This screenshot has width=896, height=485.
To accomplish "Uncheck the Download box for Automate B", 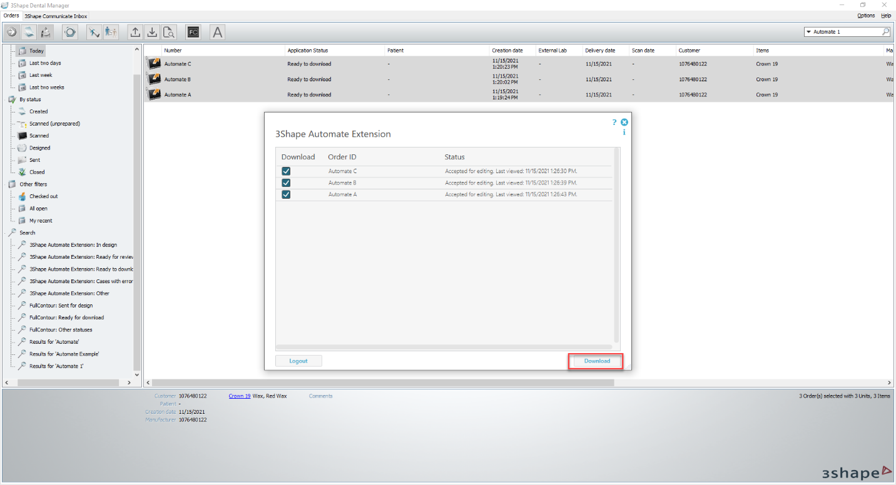I will 286,182.
